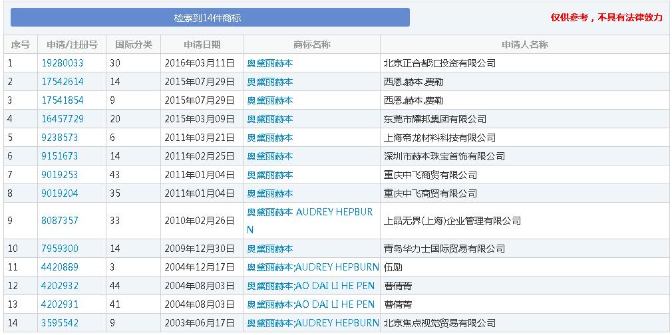Click the 申请/注册号 column header
The image size is (672, 335).
[x=72, y=45]
